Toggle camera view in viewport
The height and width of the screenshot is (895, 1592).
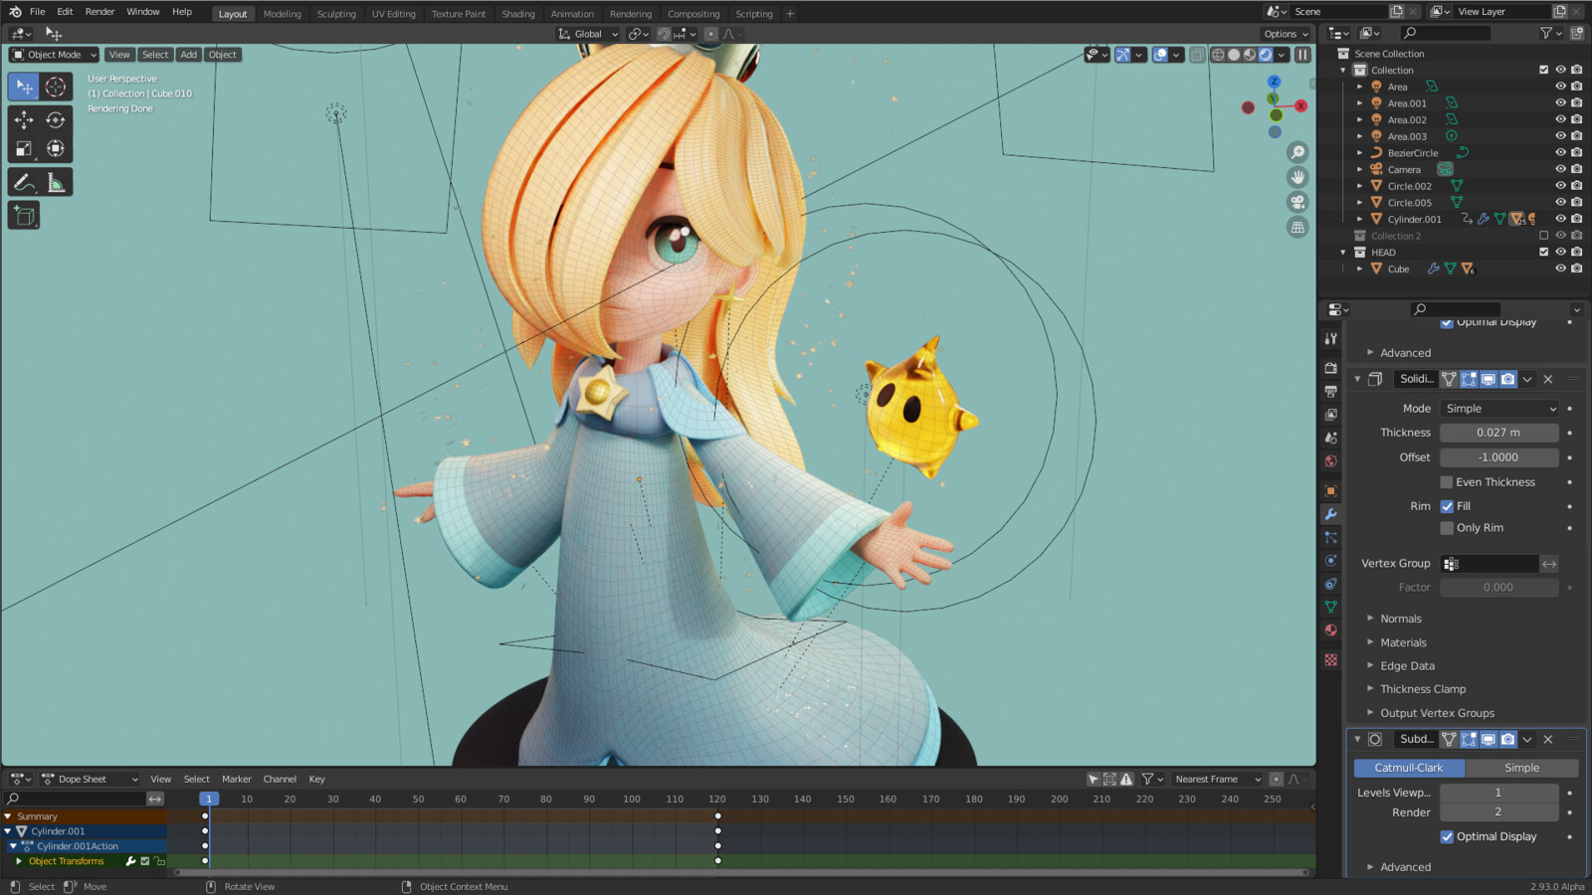click(1297, 202)
